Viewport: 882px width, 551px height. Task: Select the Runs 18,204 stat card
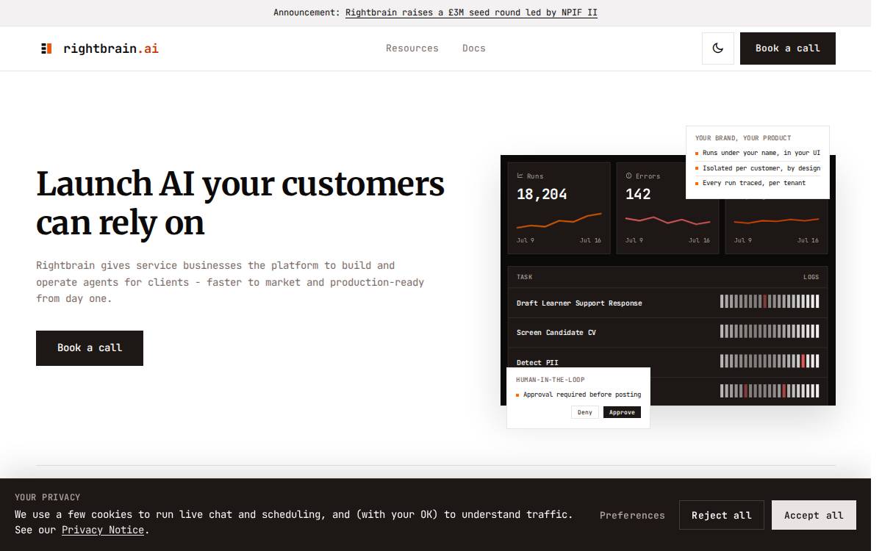point(559,208)
